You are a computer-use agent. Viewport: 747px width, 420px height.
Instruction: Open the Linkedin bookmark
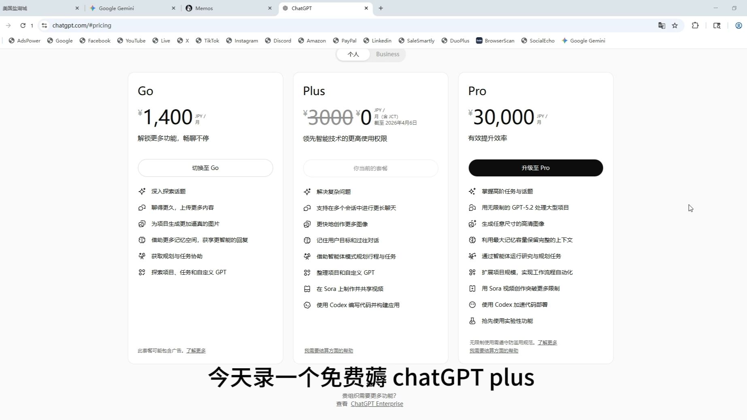[377, 41]
